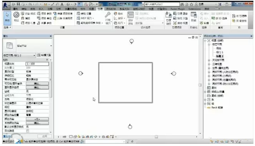The height and width of the screenshot is (146, 255).
Task: Click the Edit Type button in Properties
Action: (44, 55)
